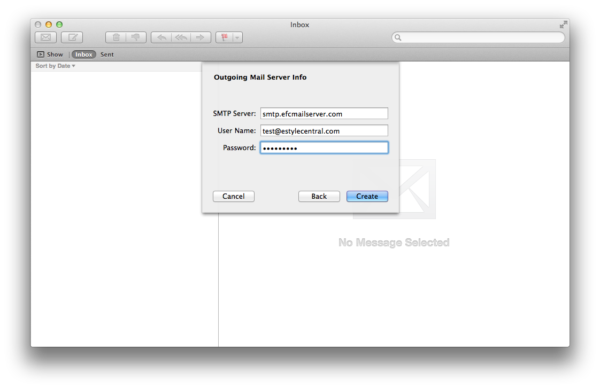The image size is (600, 389).
Task: Select the Inbox favorites tab
Action: point(84,55)
